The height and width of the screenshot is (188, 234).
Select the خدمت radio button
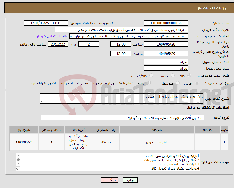[x=173, y=76]
